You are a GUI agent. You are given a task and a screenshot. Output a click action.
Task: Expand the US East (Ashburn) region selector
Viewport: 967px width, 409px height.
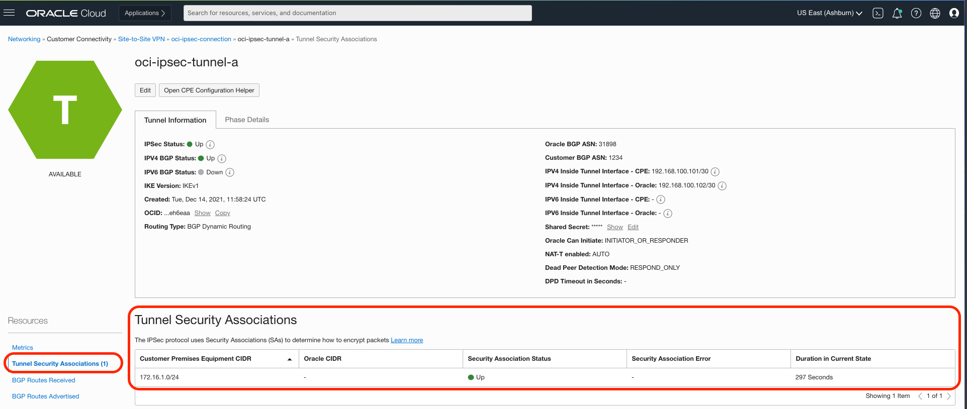tap(829, 13)
